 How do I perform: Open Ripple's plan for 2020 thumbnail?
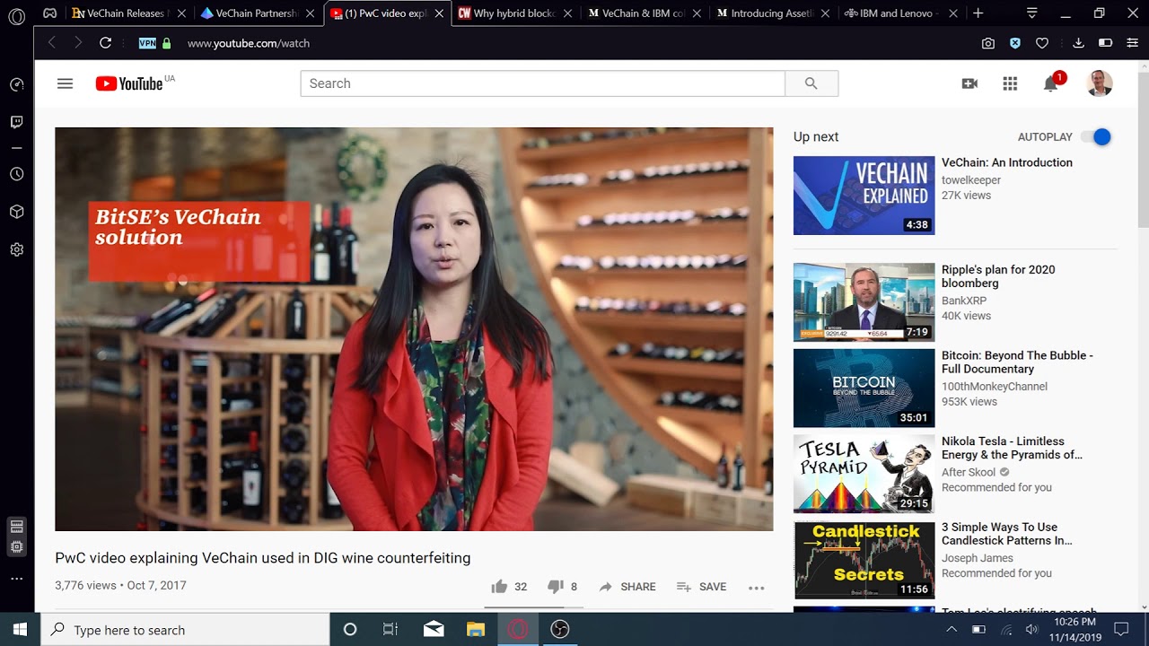coord(864,302)
